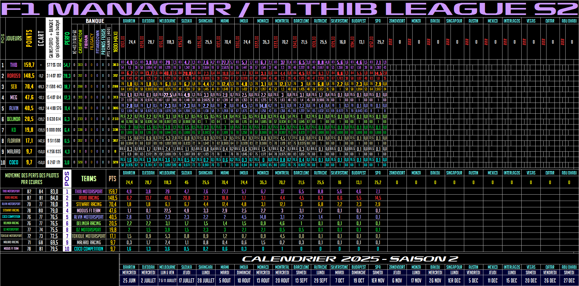This screenshot has height=286, width=579.
Task: Click the yellow POINTS column header
Action: pos(29,38)
